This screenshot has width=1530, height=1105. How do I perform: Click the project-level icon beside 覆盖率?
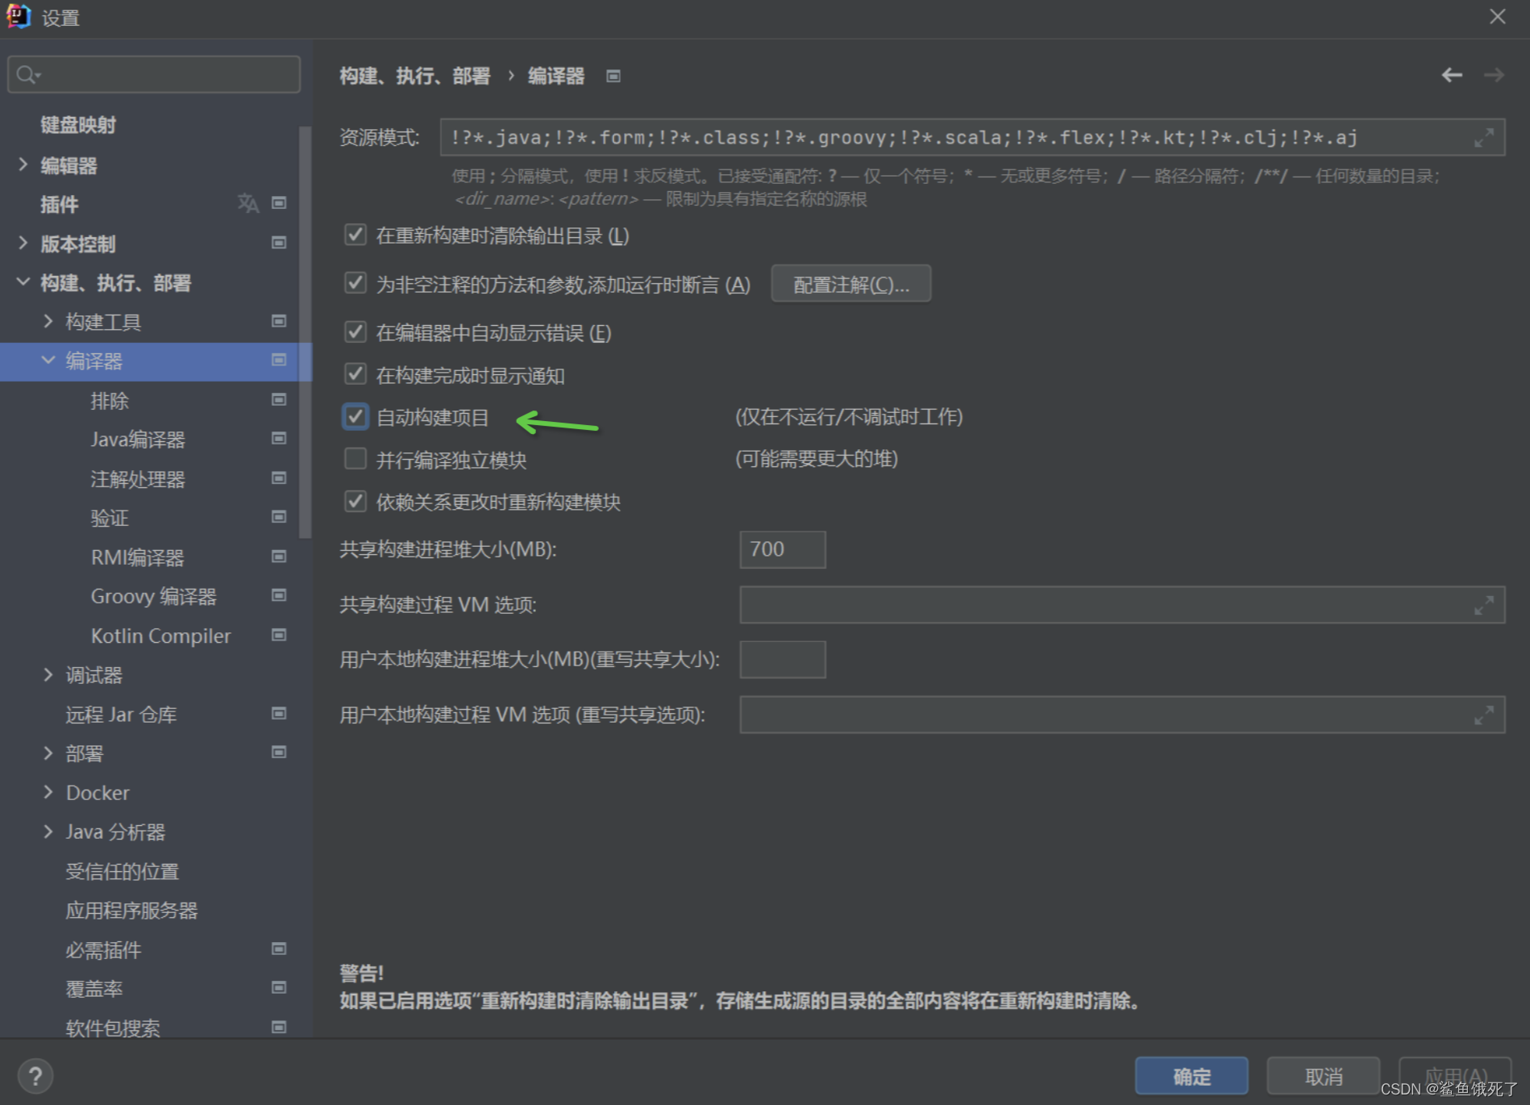[x=279, y=987]
